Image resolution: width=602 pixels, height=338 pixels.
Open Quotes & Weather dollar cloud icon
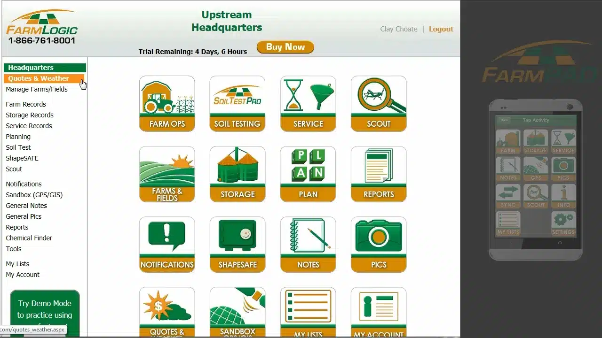coord(167,312)
